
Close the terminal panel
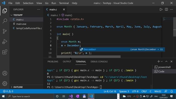point(171,62)
